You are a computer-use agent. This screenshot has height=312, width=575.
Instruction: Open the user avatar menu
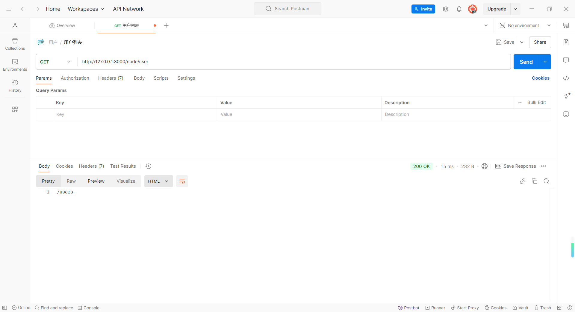pyautogui.click(x=473, y=9)
